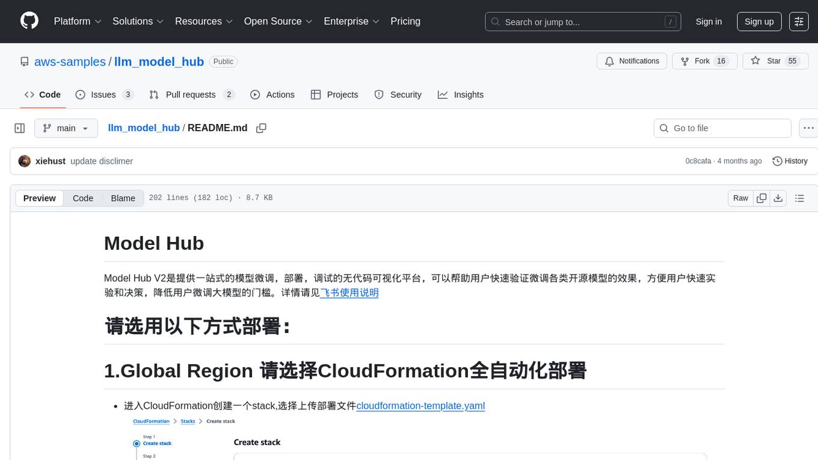The width and height of the screenshot is (818, 460).
Task: Open the 'update disclimer' commit message
Action: [102, 161]
